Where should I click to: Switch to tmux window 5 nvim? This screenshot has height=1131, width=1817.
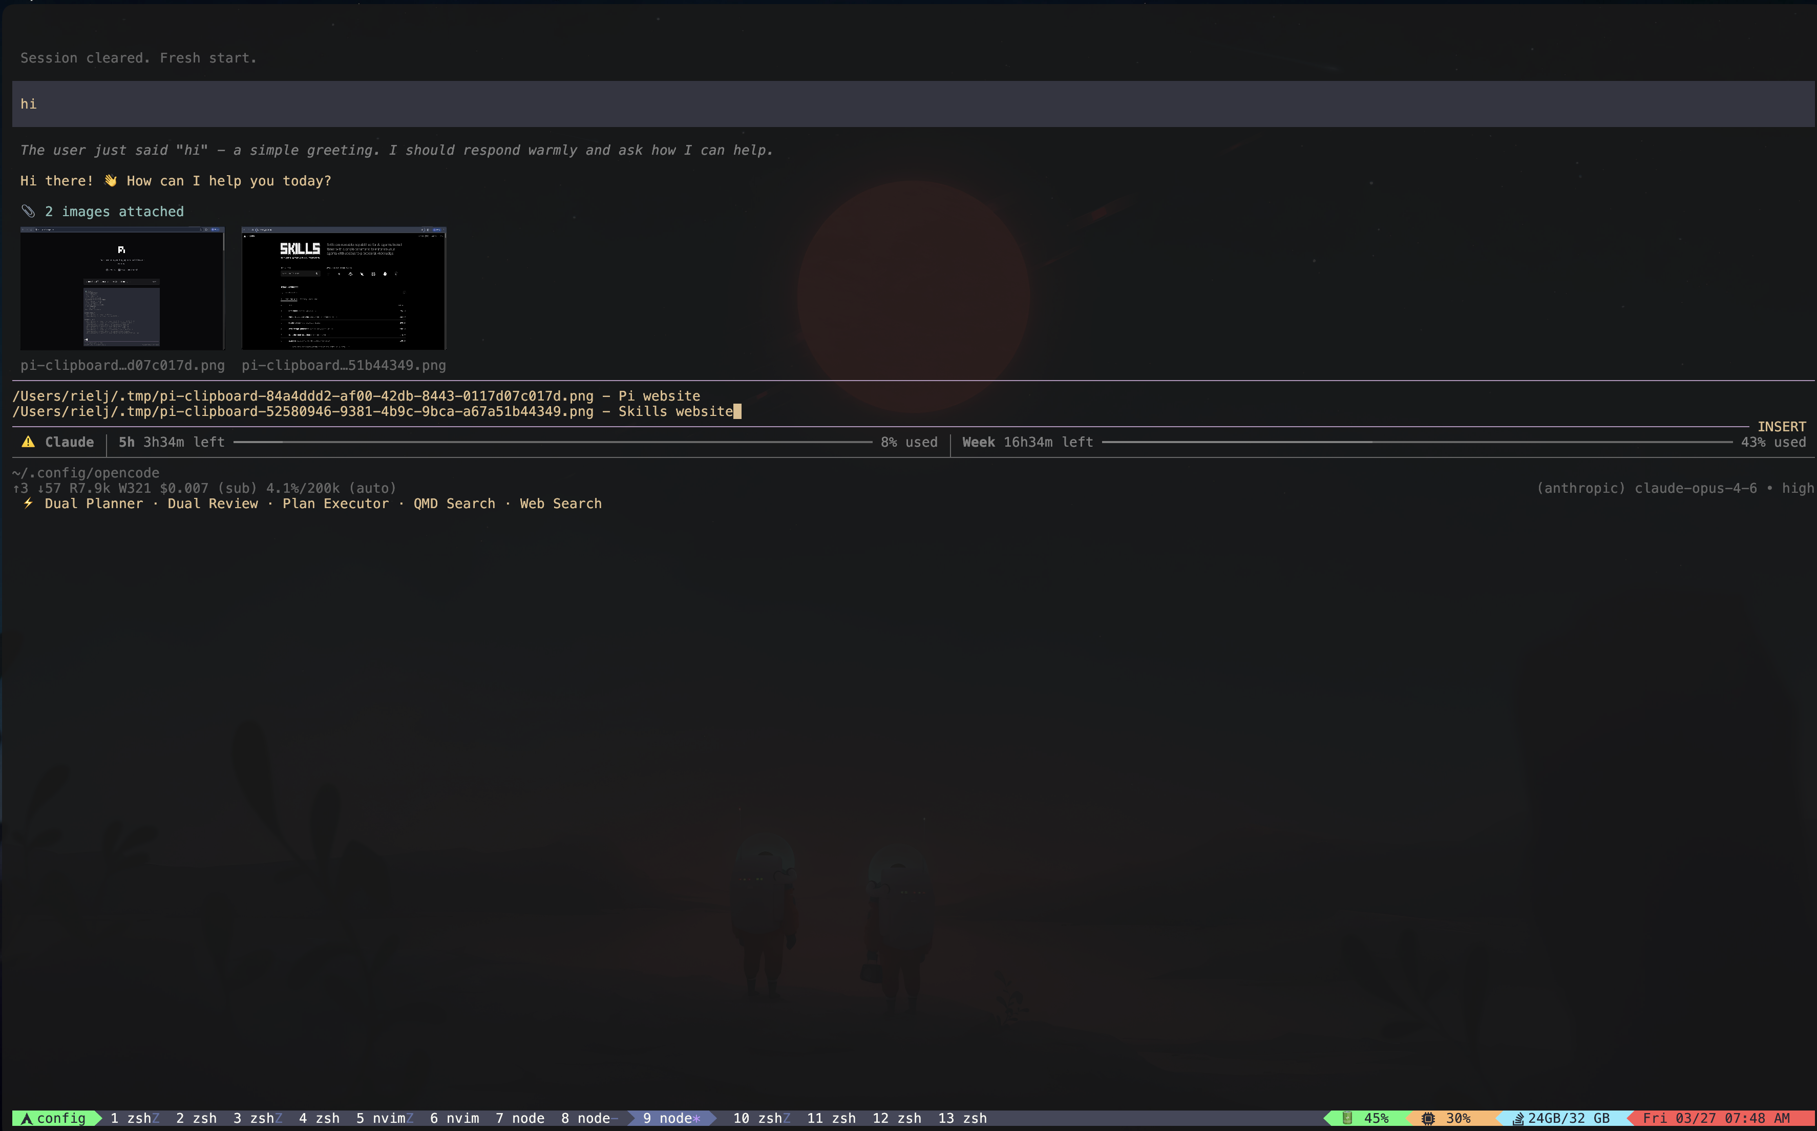point(384,1118)
